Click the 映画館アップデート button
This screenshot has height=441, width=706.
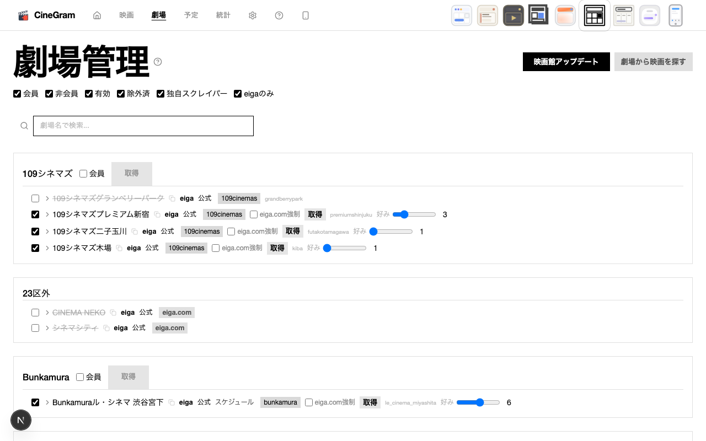pos(566,62)
